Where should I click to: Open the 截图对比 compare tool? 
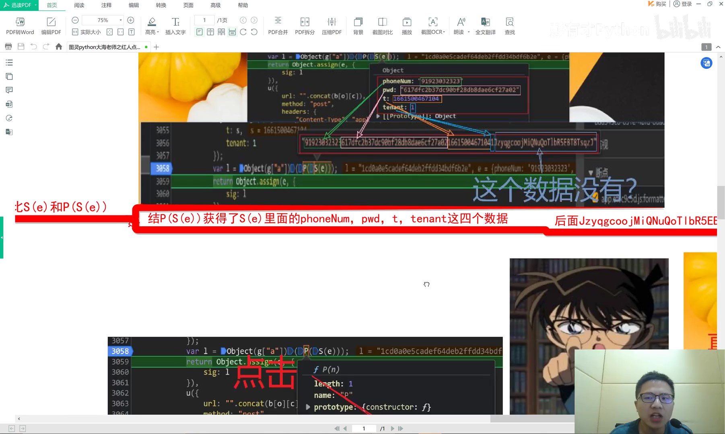pyautogui.click(x=383, y=26)
